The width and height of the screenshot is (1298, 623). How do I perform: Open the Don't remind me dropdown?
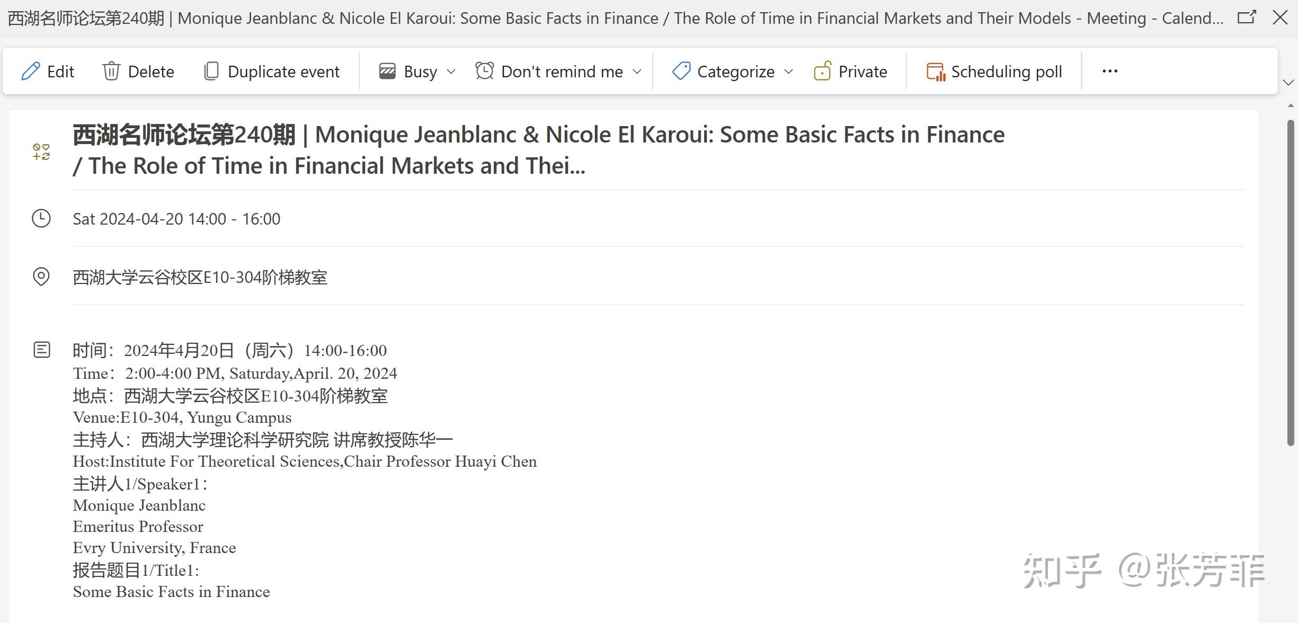click(637, 72)
